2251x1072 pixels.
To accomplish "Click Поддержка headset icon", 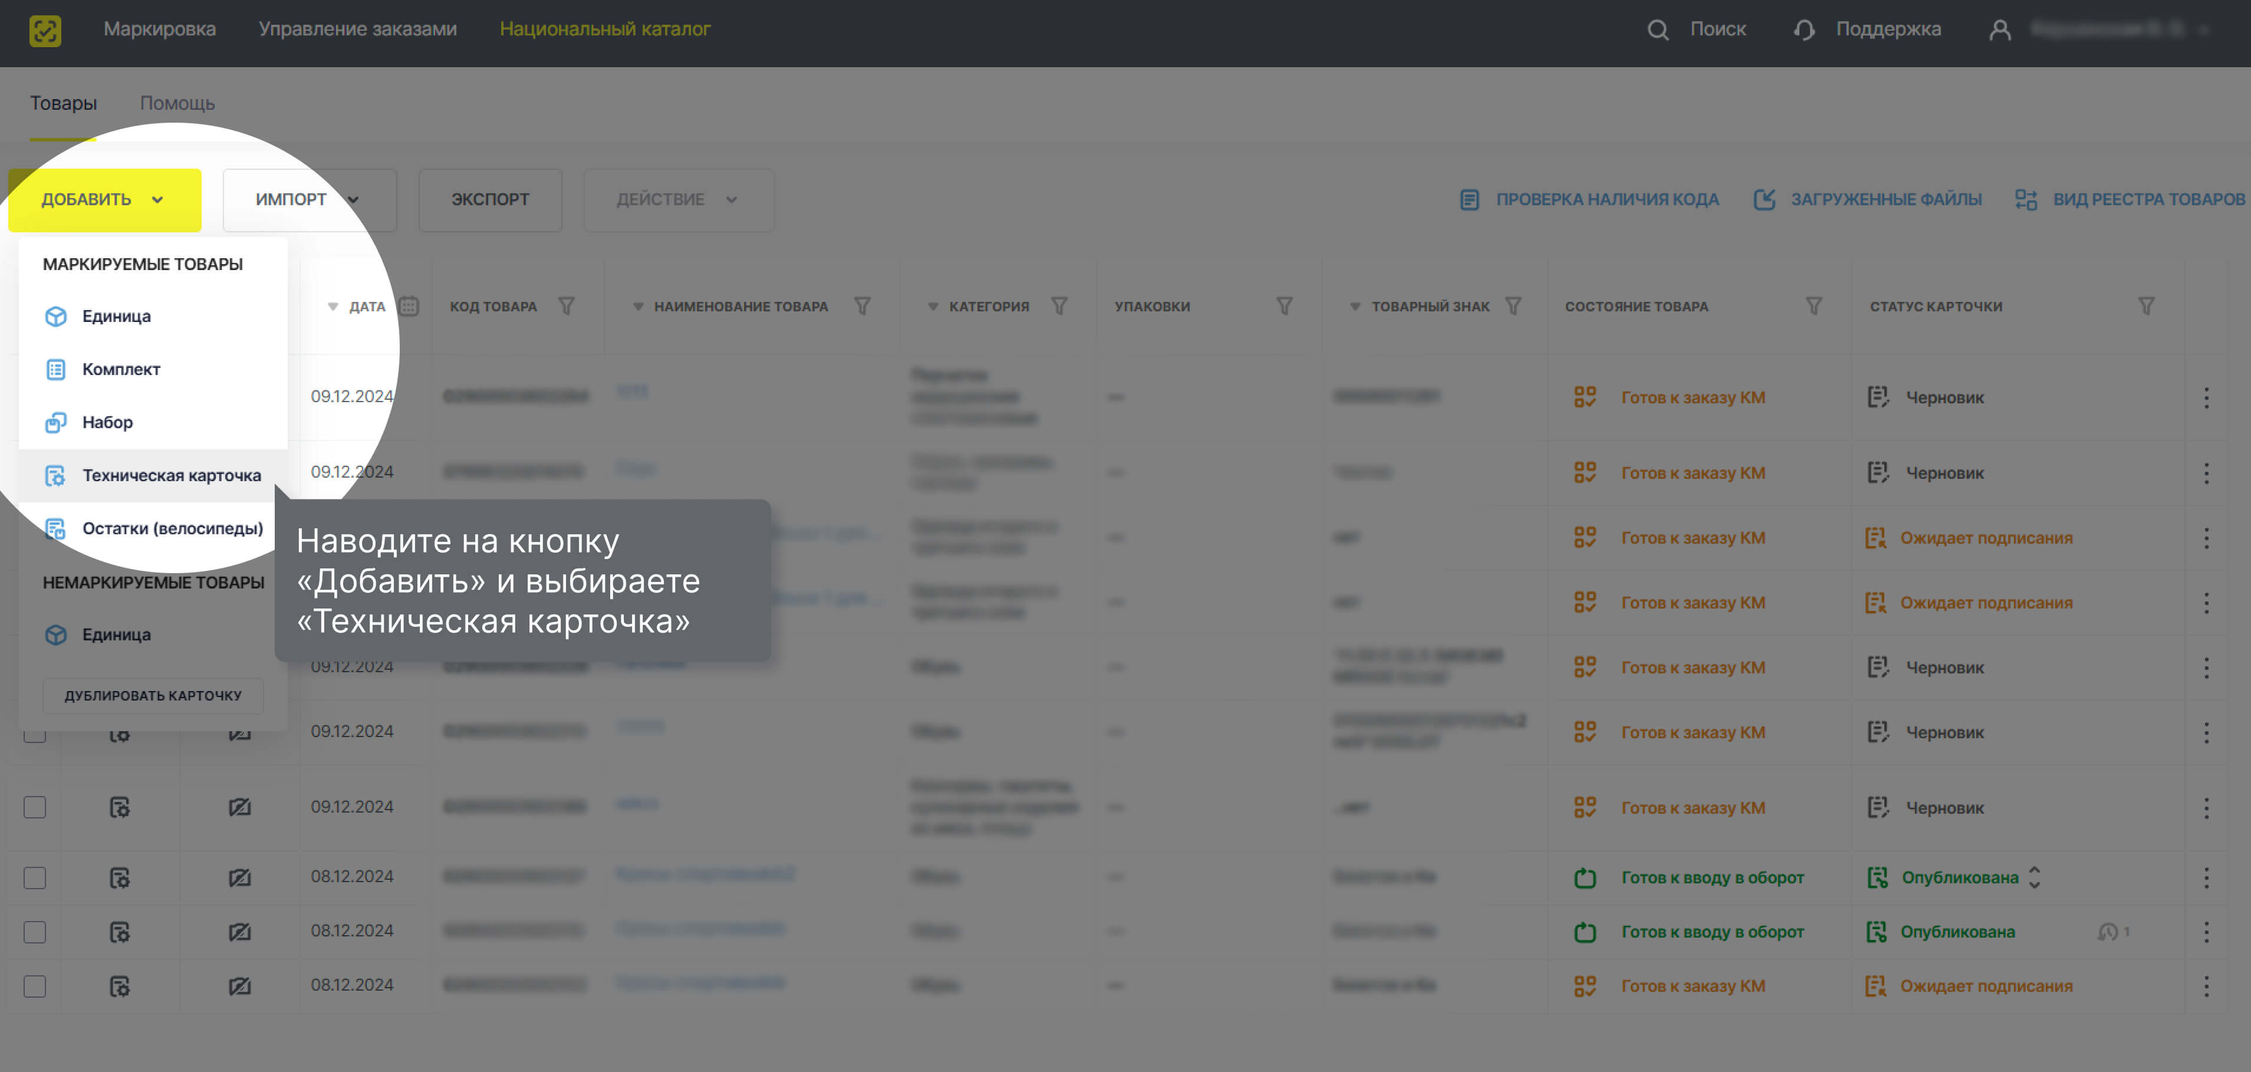I will point(1804,29).
